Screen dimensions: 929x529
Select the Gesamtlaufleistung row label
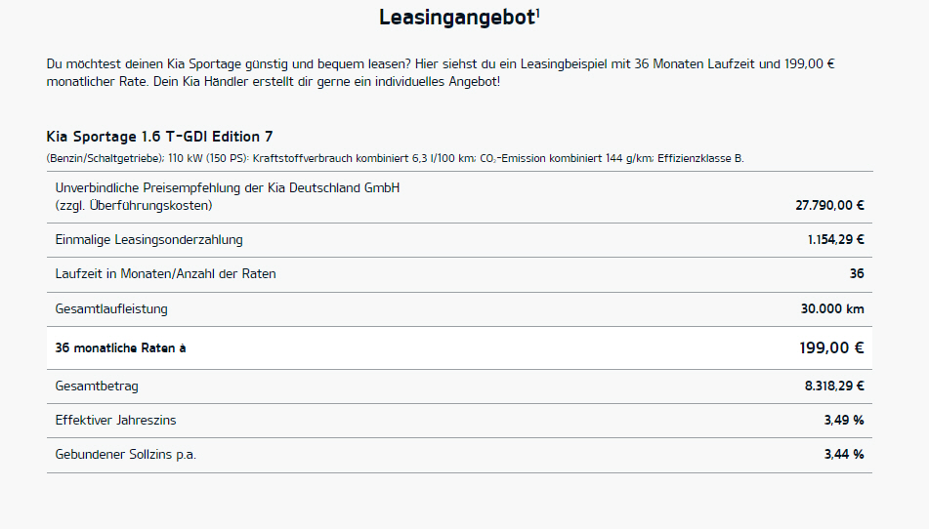(x=111, y=308)
